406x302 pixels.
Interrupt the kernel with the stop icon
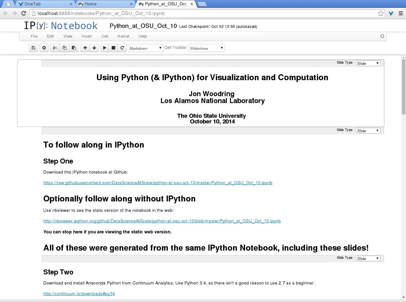pyautogui.click(x=114, y=48)
